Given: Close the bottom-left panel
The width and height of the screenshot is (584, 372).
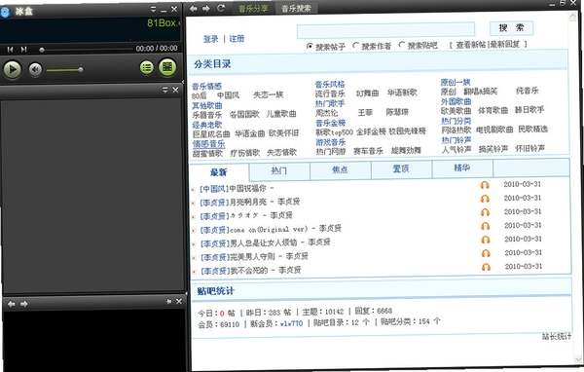Looking at the screenshot, I should 179,301.
